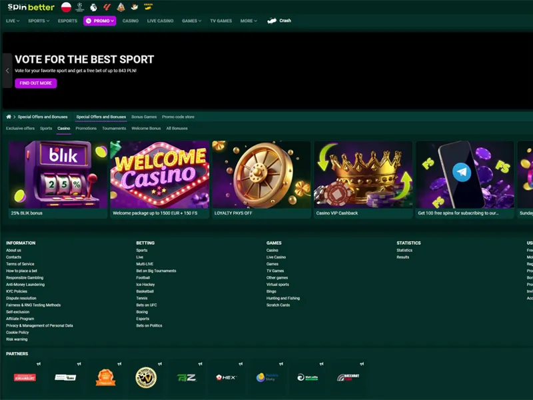The width and height of the screenshot is (533, 400).
Task: Open the 25% BLIK bonus card
Action: pos(58,179)
